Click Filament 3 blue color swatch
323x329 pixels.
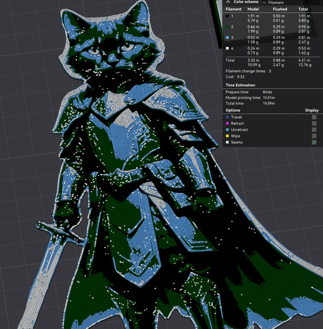click(227, 37)
